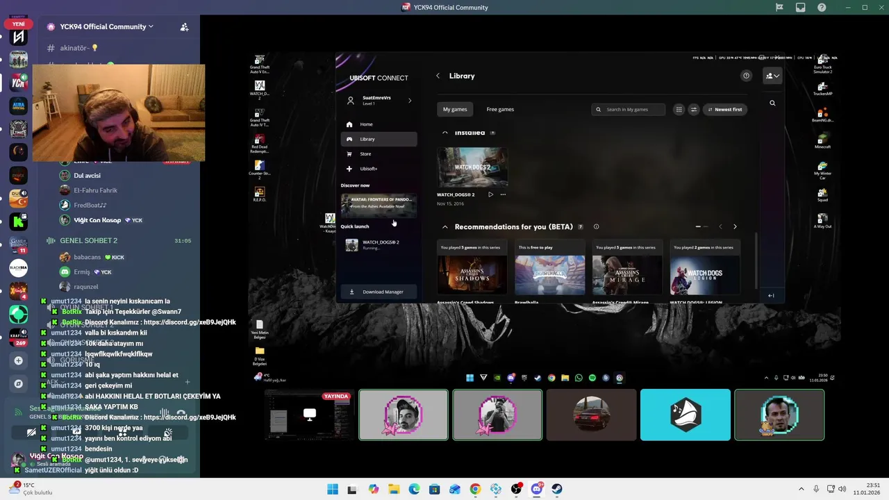Image resolution: width=889 pixels, height=500 pixels.
Task: Open Assassin's Creed Shadows recommendation card
Action: point(472,272)
